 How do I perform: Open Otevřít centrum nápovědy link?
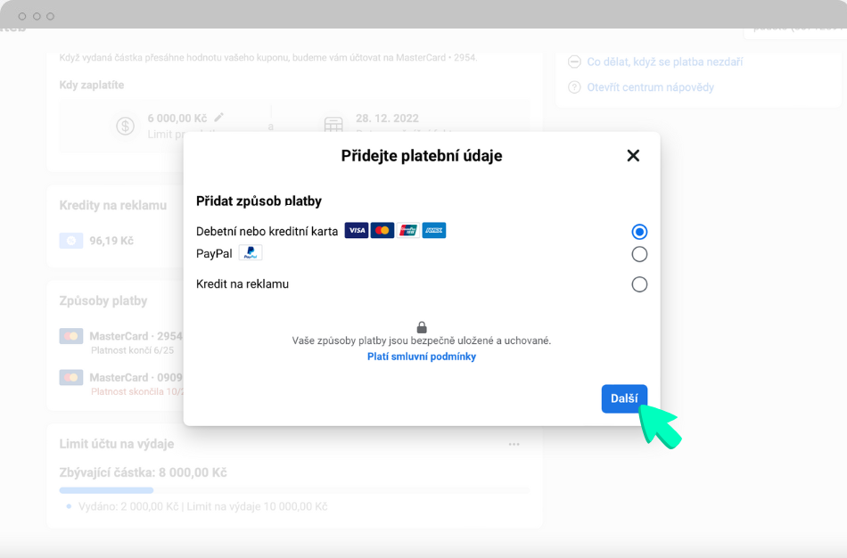(650, 87)
